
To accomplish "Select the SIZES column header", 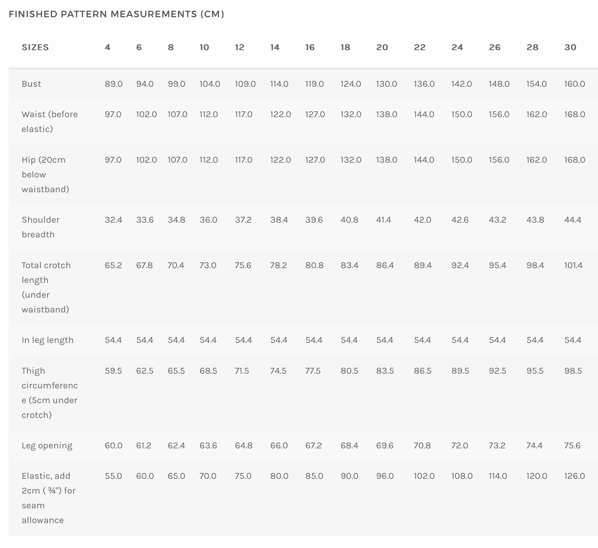I will (x=35, y=47).
